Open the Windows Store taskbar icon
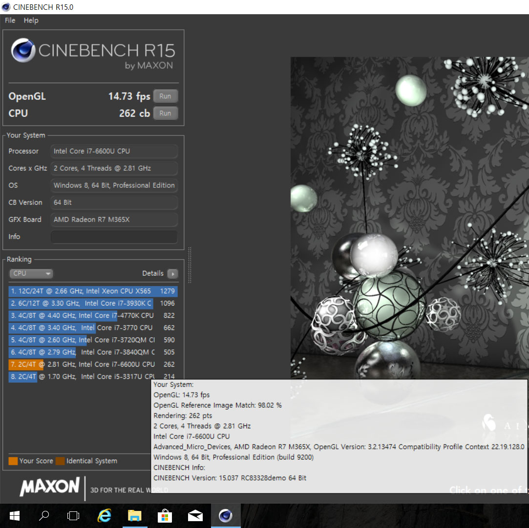 pos(165,516)
